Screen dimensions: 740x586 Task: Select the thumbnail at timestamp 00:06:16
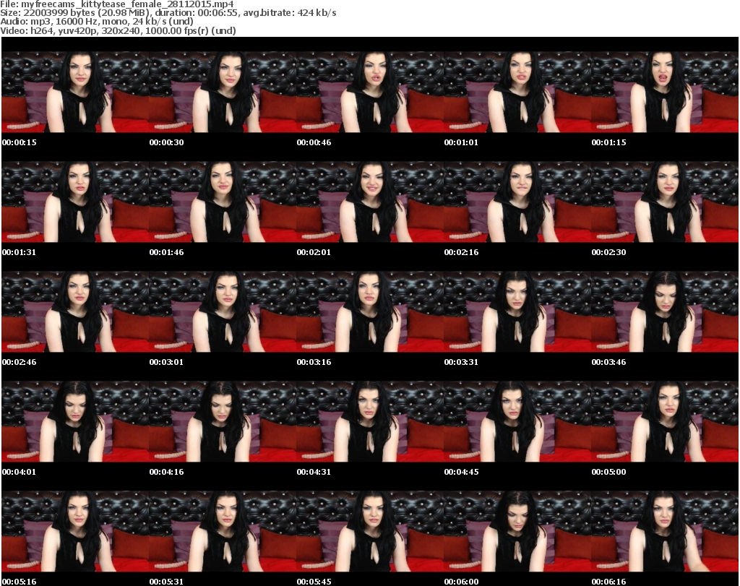coord(664,532)
